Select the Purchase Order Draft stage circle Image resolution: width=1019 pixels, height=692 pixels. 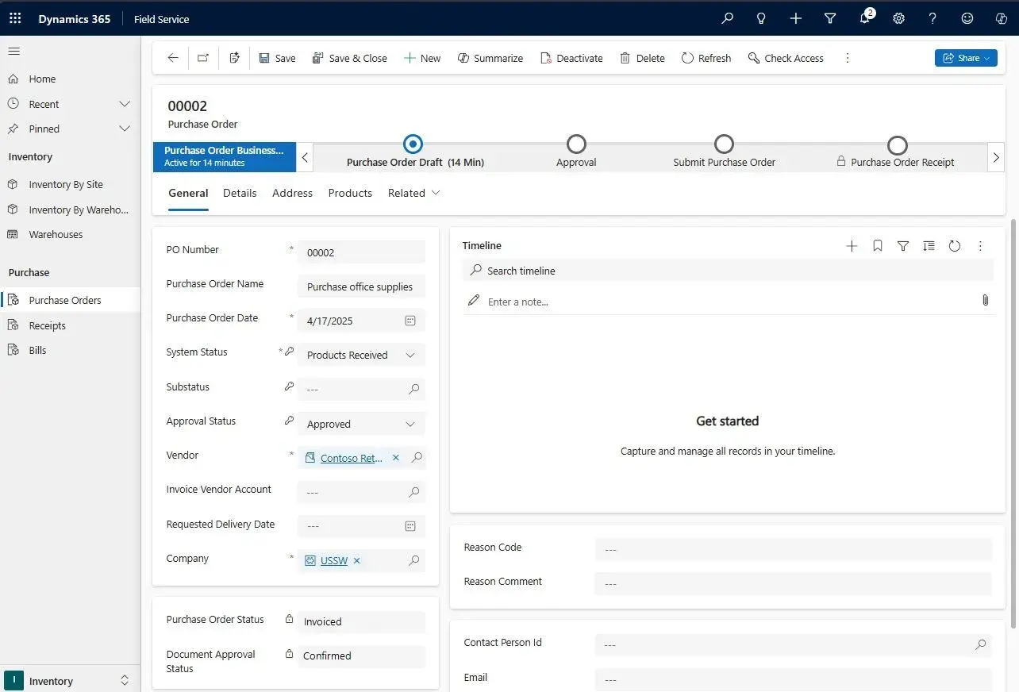413,144
